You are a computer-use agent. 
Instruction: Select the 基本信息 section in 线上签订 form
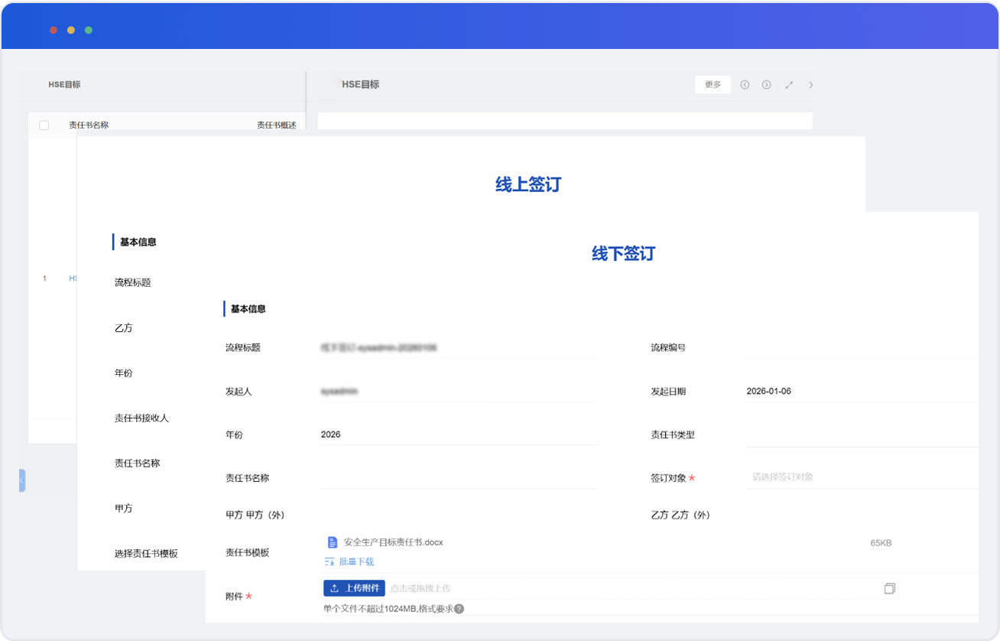138,242
